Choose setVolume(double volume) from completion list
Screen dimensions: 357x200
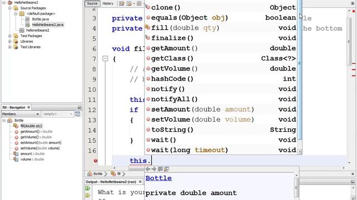pos(221,119)
